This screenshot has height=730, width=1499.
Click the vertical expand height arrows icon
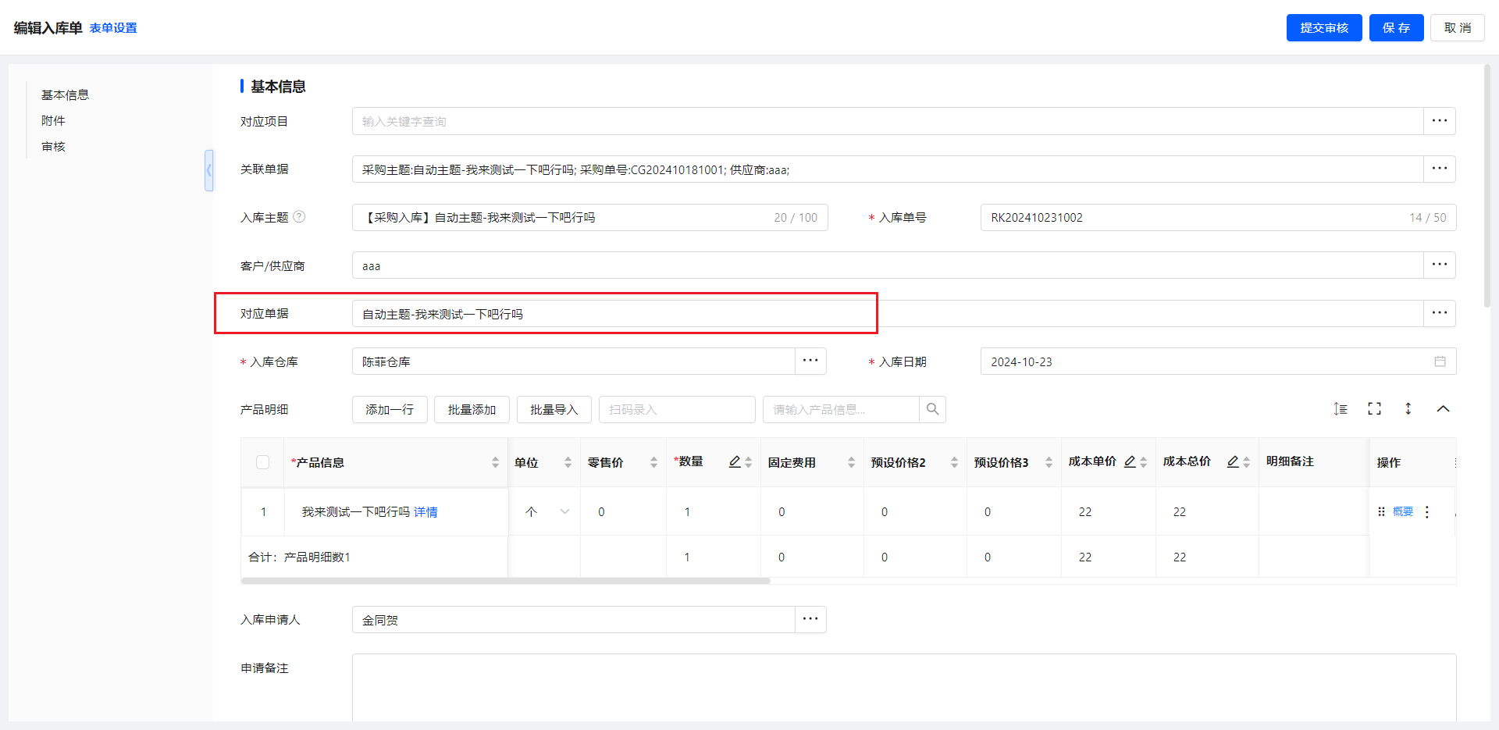pos(1408,409)
